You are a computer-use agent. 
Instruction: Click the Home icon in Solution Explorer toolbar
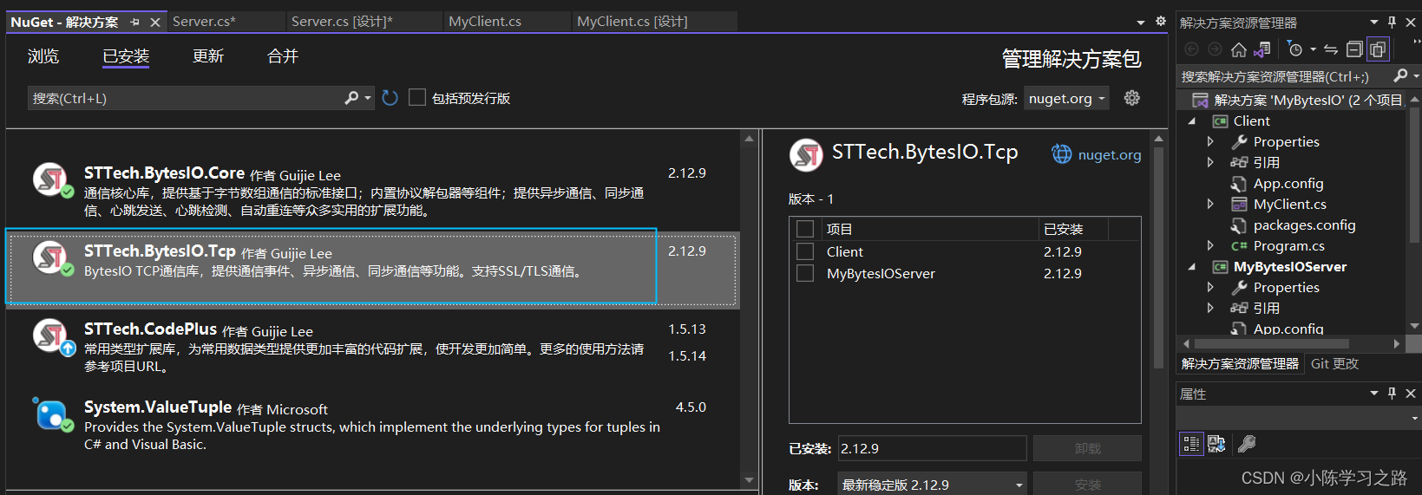tap(1239, 49)
